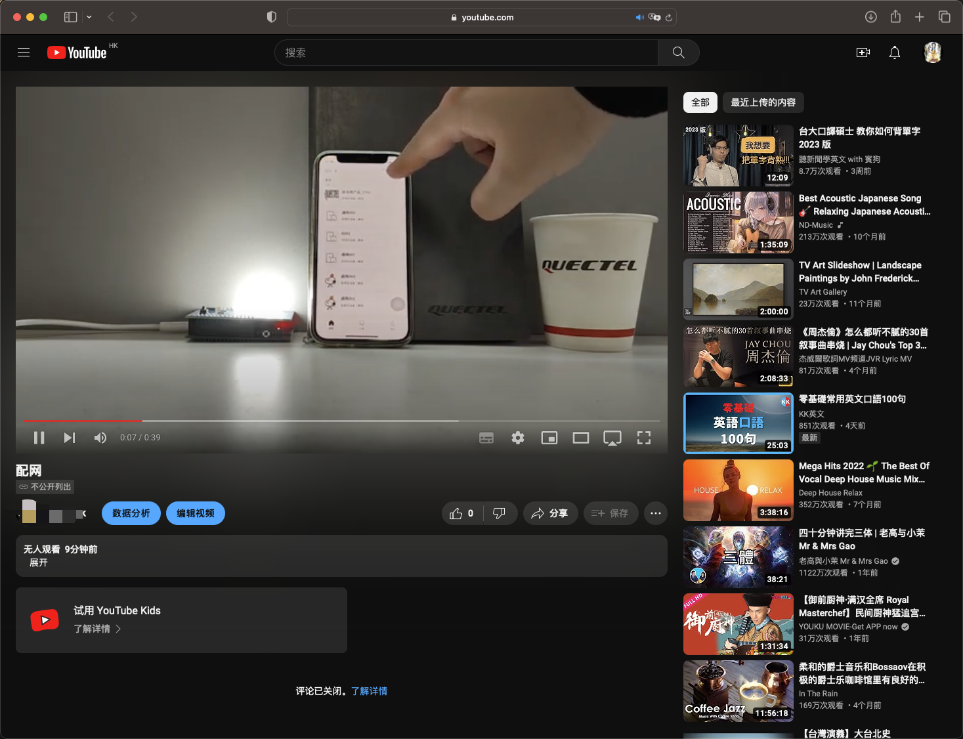Image resolution: width=963 pixels, height=739 pixels.
Task: Open KK英文 channel name
Action: click(x=811, y=414)
